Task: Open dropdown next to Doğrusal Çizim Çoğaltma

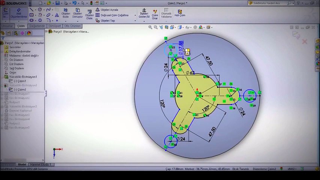Action: [x=135, y=15]
